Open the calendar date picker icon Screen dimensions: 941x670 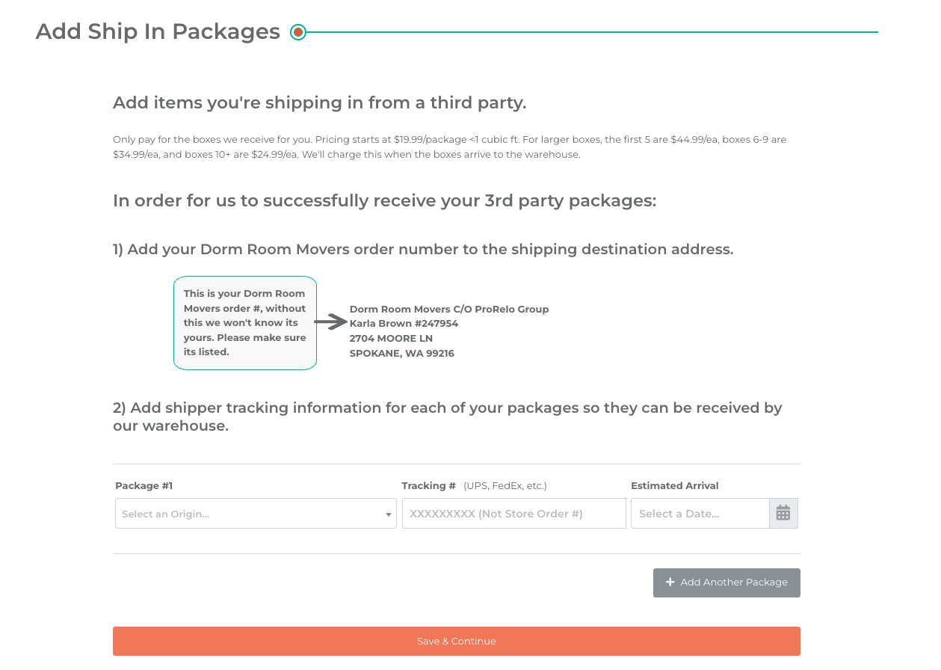point(783,513)
